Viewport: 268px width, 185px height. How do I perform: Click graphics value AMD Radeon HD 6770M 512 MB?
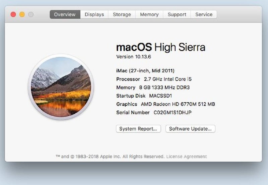178,104
